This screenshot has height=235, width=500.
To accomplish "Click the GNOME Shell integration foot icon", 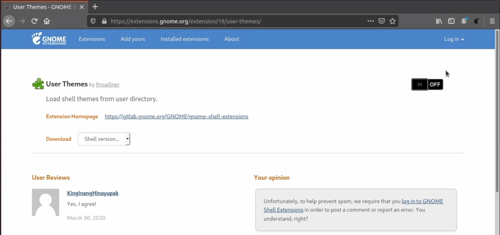I will pyautogui.click(x=476, y=21).
